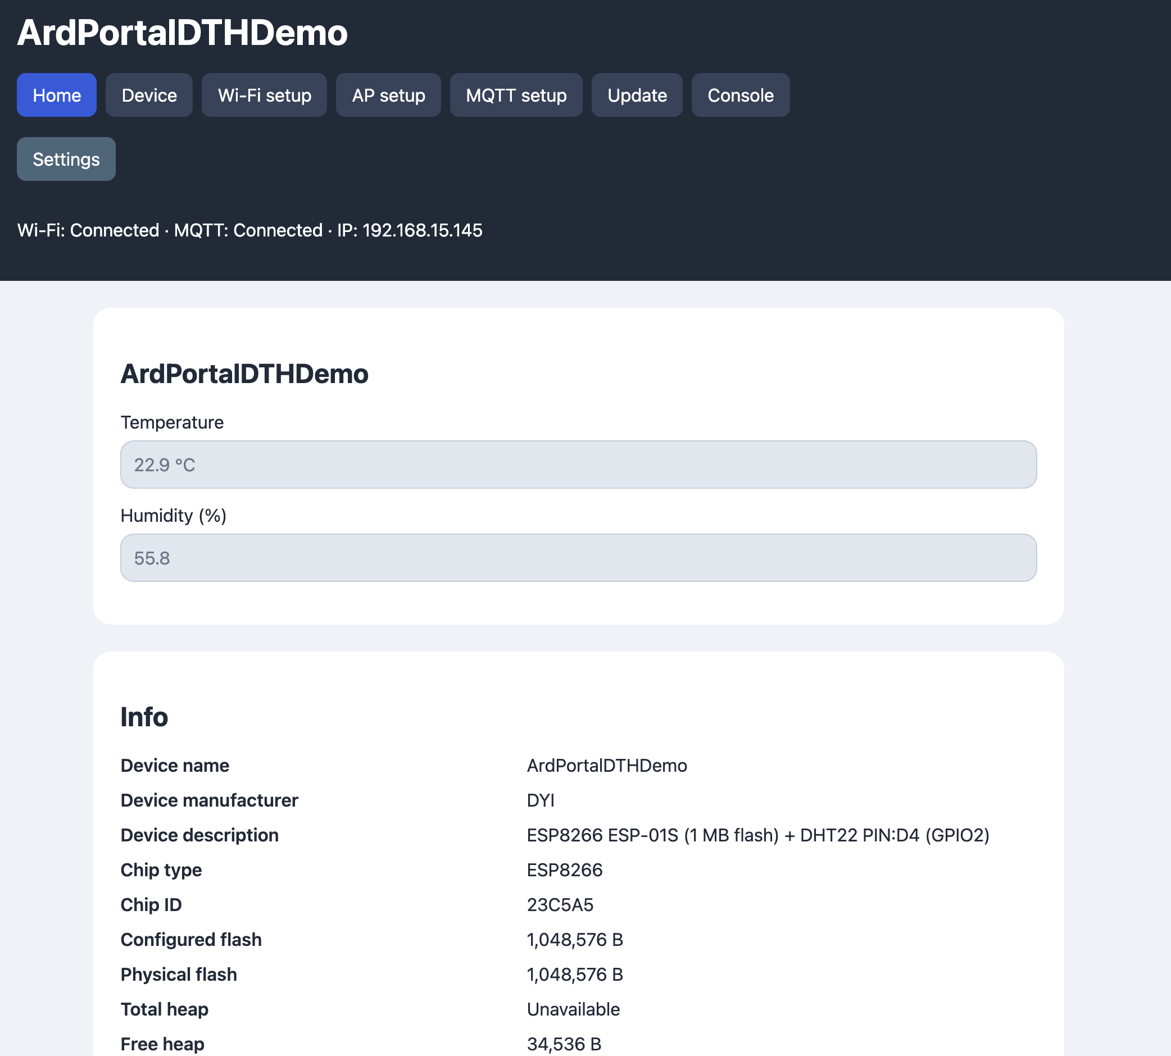The height and width of the screenshot is (1056, 1171).
Task: Click the ArdPortalDTHDemo card heading
Action: (x=244, y=374)
